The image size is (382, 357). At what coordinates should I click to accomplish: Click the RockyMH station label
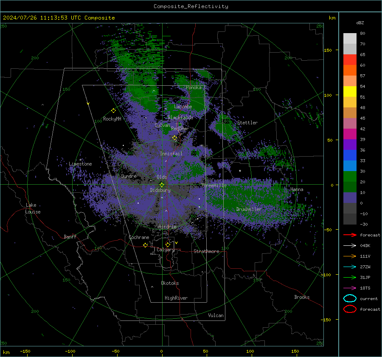click(x=112, y=119)
